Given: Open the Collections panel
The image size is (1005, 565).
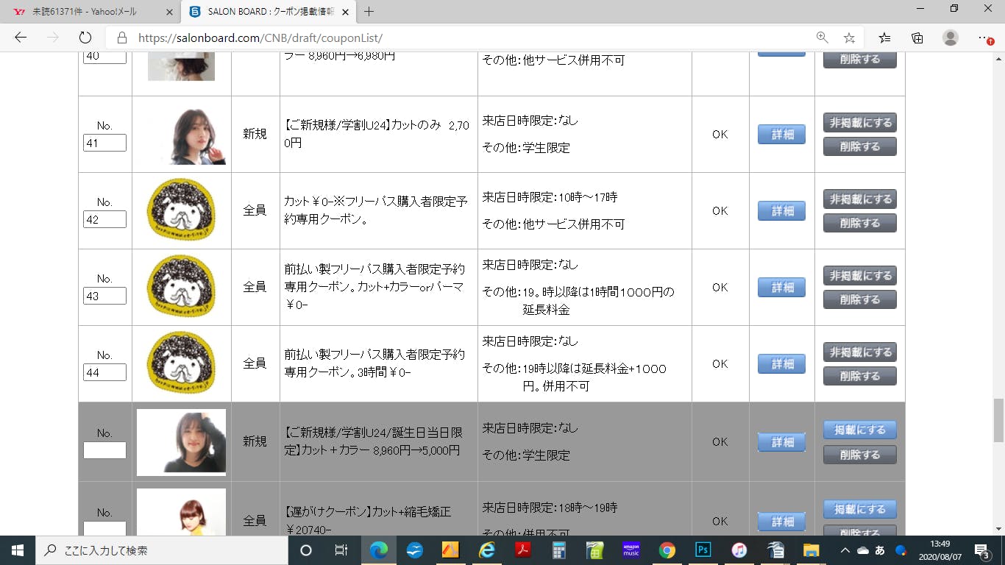Looking at the screenshot, I should click(x=917, y=38).
